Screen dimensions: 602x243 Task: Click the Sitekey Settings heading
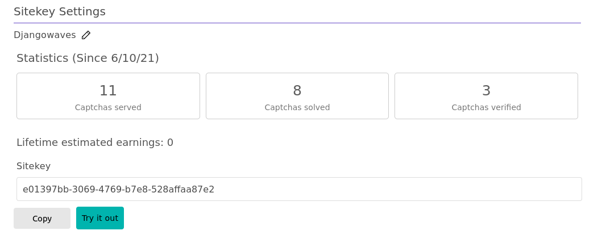pos(60,11)
